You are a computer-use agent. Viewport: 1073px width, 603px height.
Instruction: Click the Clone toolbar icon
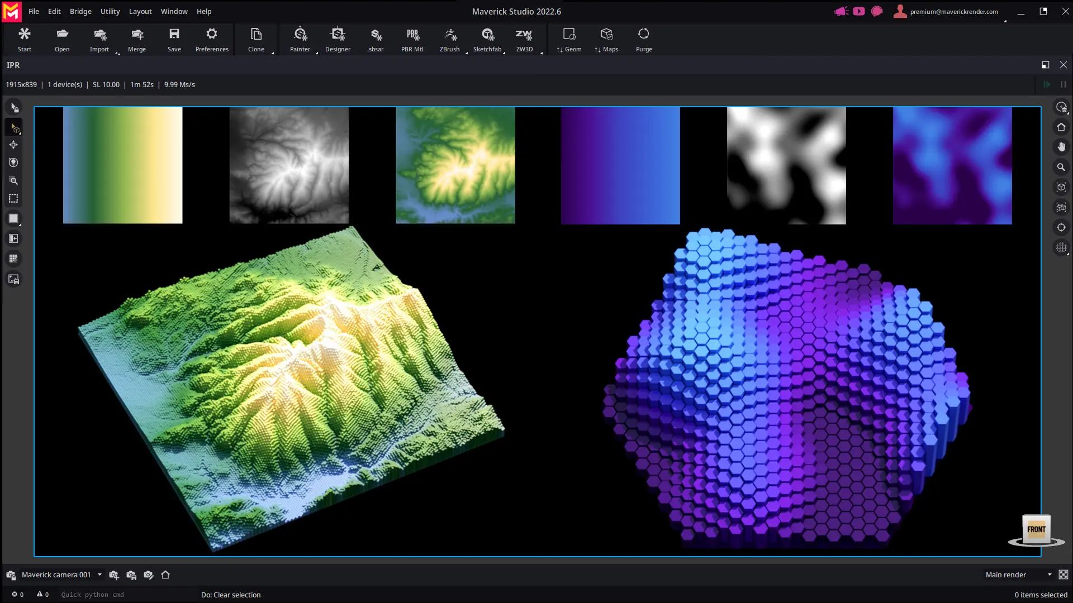[256, 39]
